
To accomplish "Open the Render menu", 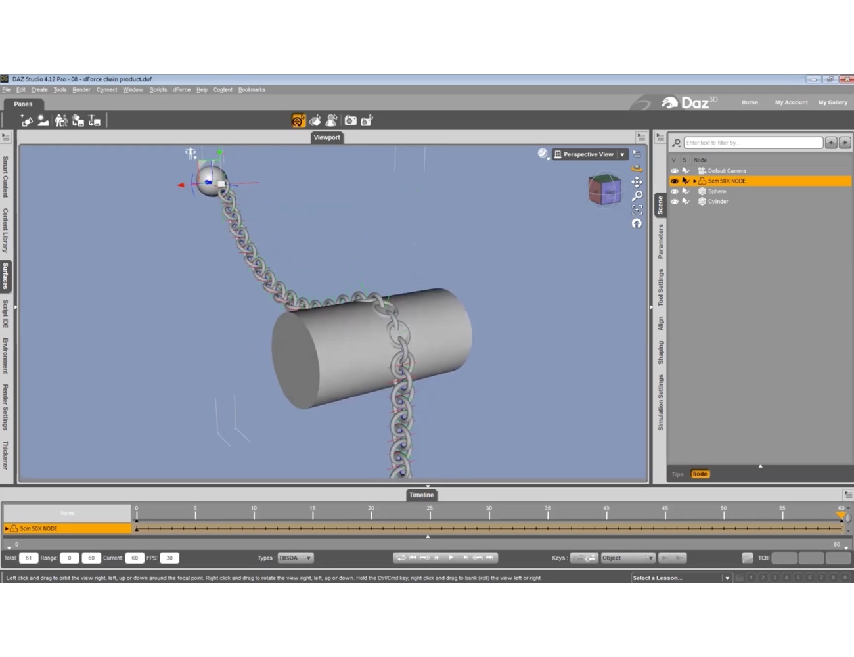I will click(81, 90).
